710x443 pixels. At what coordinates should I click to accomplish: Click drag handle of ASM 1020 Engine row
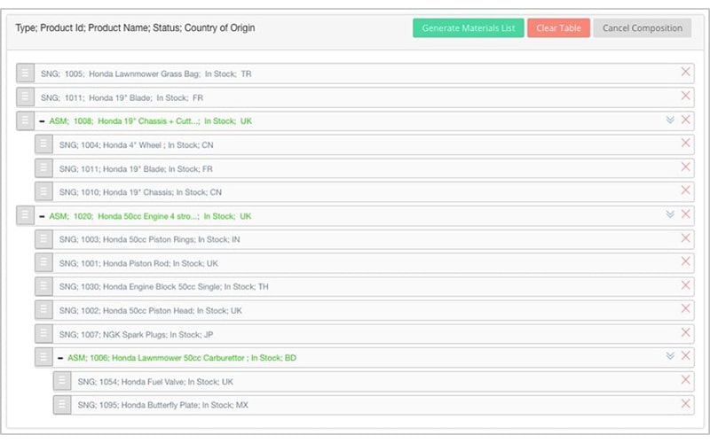[26, 215]
